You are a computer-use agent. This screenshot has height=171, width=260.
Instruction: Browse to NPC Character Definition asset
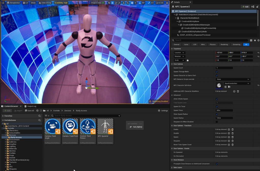point(229,87)
